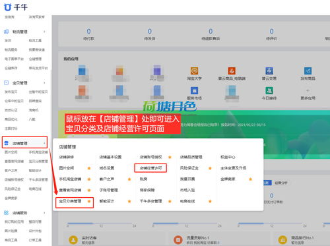Click 设计外包 in the sidebar
This screenshot has width=330, height=246.
35,231
